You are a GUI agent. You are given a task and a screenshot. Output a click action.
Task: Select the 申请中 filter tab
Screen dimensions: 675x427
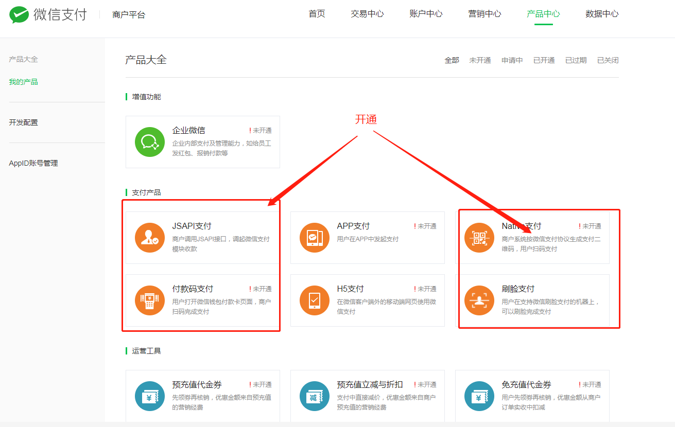pyautogui.click(x=512, y=60)
